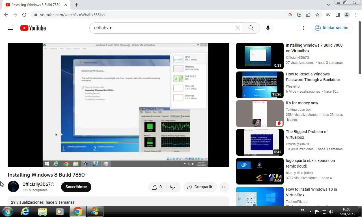Open the network tray icon
362x217 pixels.
pos(324,211)
